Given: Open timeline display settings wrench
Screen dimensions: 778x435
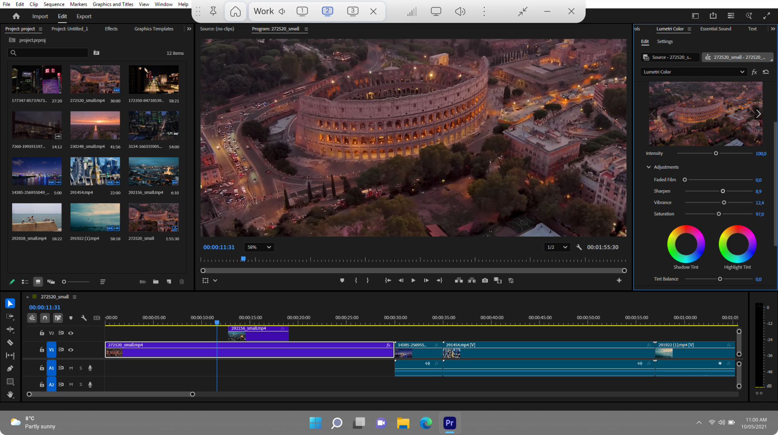Looking at the screenshot, I should pos(84,318).
